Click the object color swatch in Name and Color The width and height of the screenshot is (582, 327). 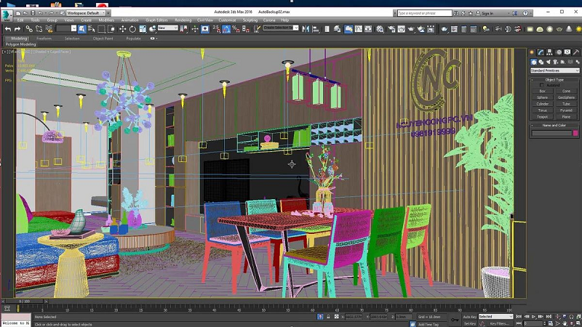pos(575,134)
